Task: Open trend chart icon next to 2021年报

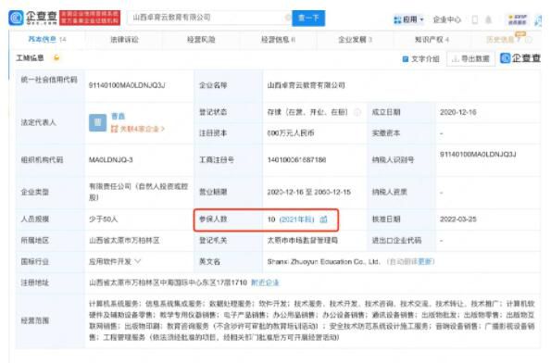Action: click(323, 219)
